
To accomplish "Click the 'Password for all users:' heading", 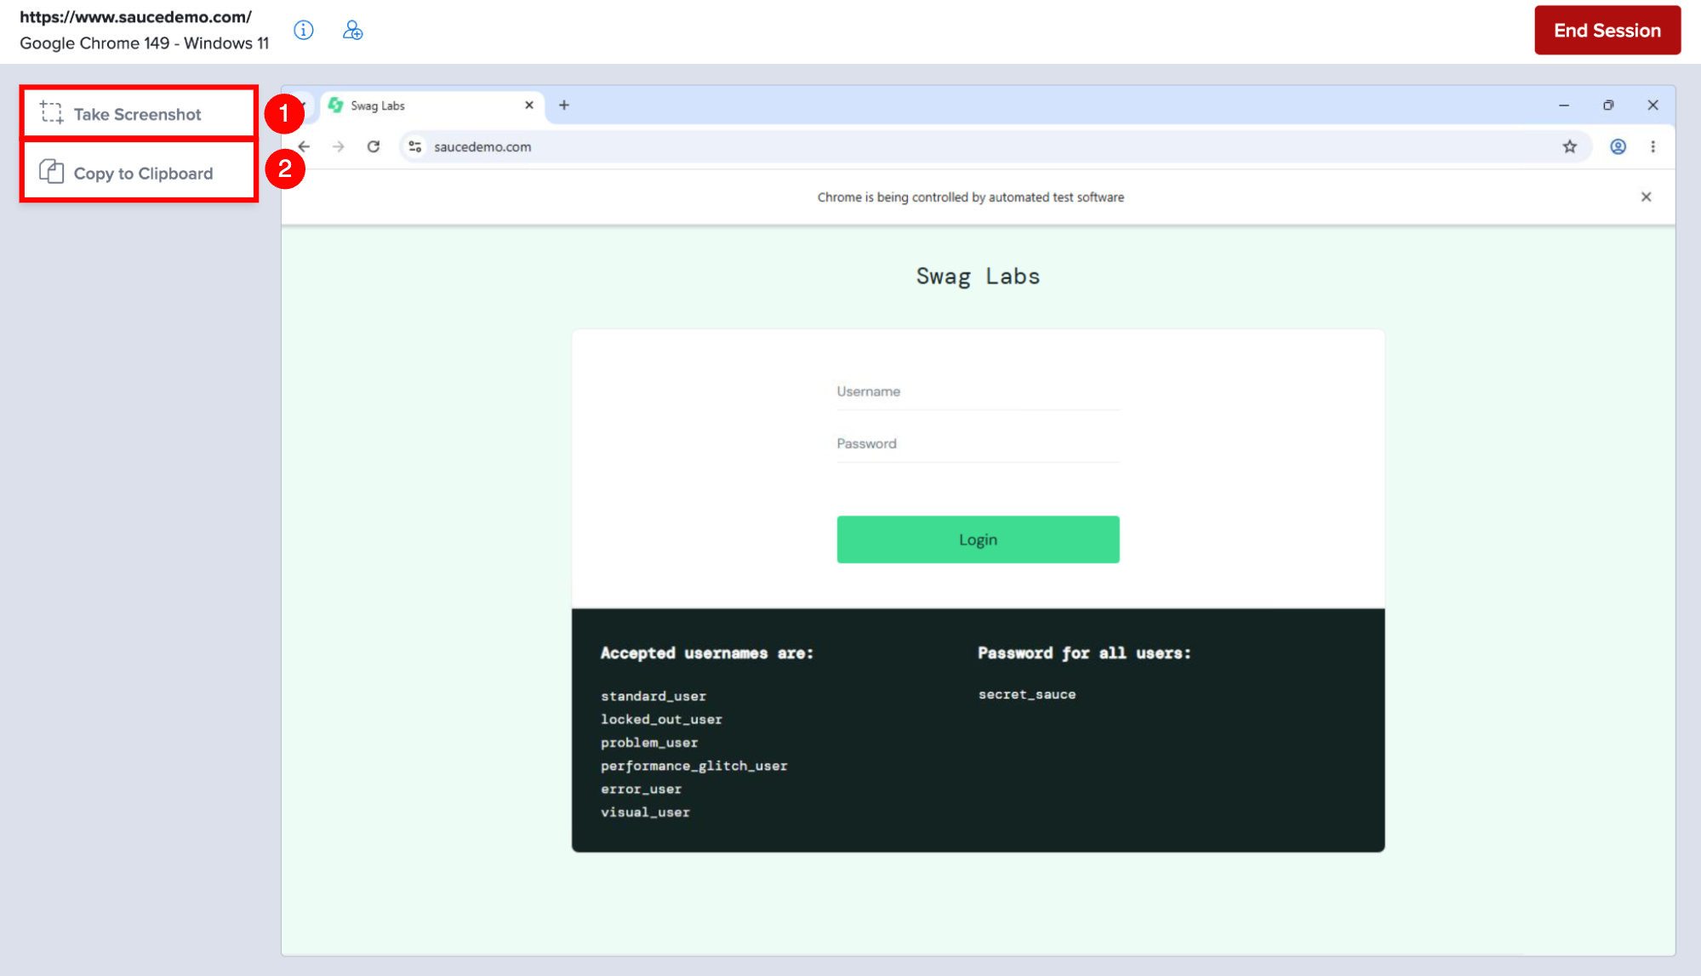I will click(1084, 654).
